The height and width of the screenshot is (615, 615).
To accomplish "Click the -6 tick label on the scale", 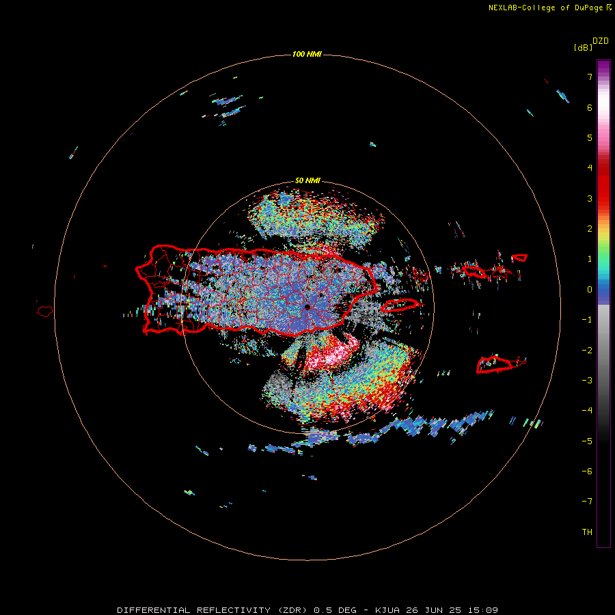I will [x=587, y=471].
